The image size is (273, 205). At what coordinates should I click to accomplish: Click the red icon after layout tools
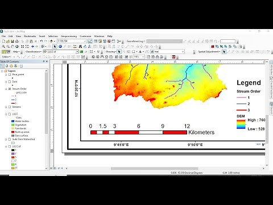(173, 57)
